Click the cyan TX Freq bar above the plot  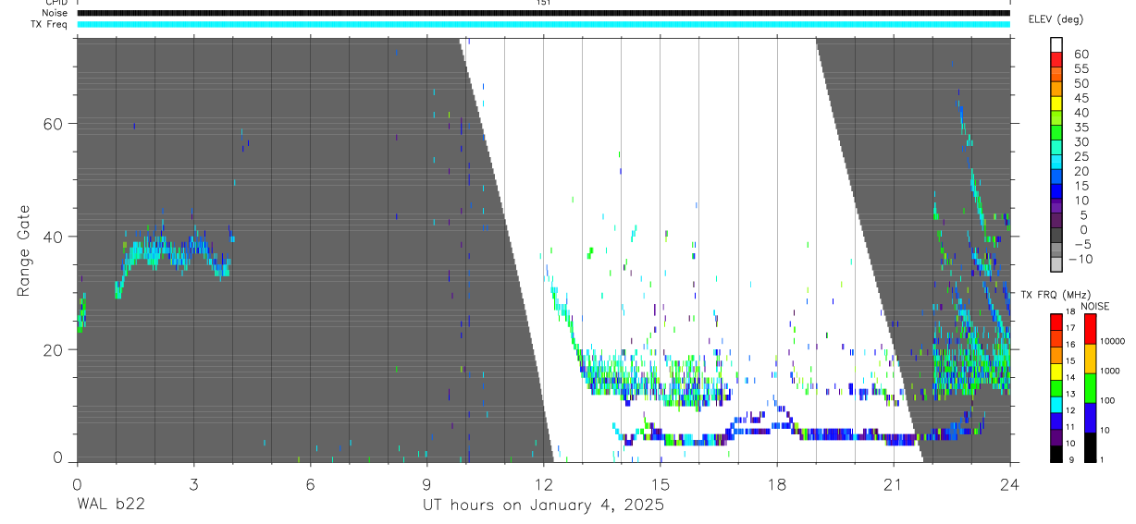click(x=543, y=24)
